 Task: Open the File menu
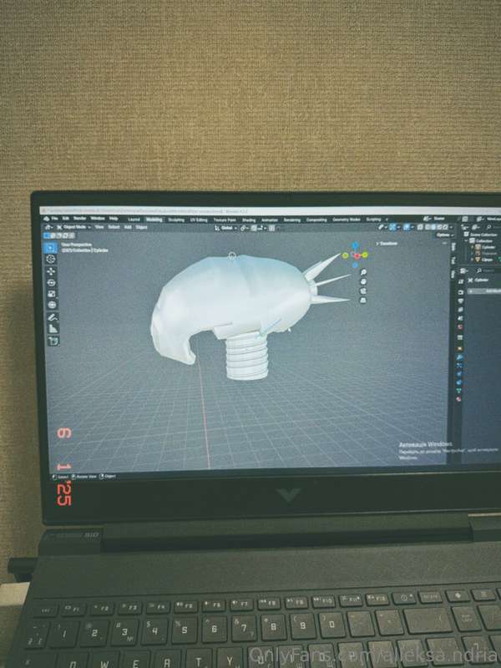(x=55, y=219)
